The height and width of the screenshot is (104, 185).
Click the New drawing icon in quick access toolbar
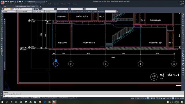coord(6,2)
